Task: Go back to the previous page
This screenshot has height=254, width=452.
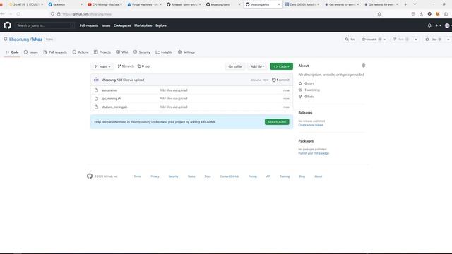Action: (2, 14)
